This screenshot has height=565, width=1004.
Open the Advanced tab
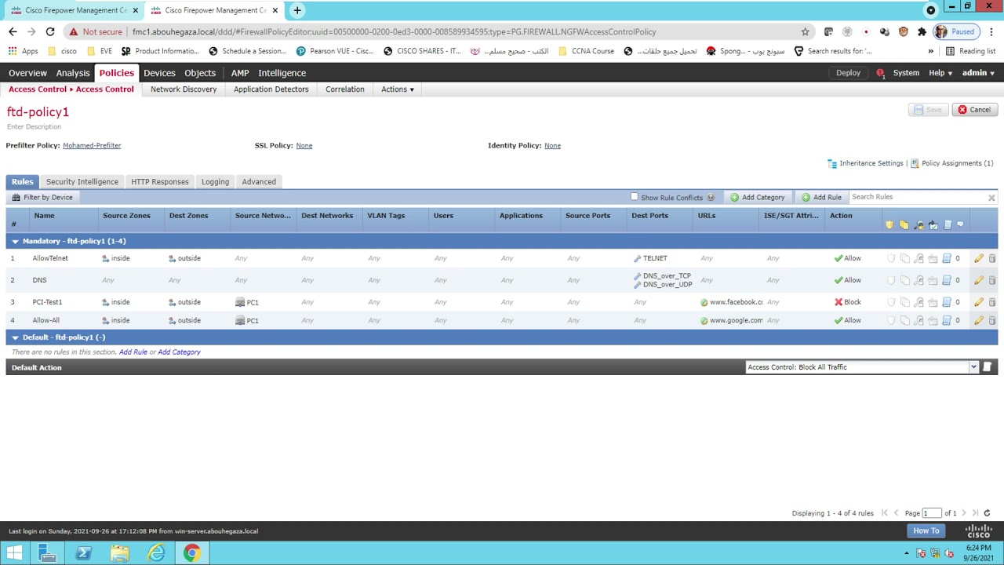point(259,182)
